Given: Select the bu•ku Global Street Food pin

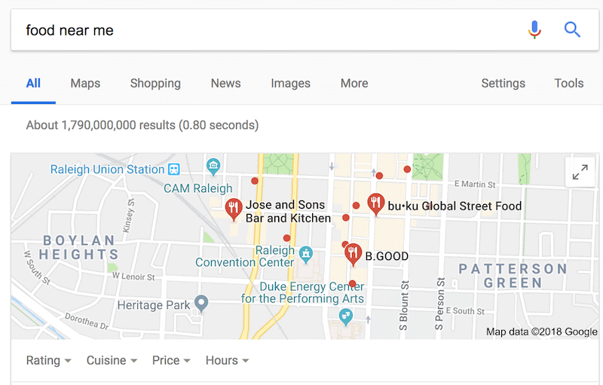Looking at the screenshot, I should [375, 203].
